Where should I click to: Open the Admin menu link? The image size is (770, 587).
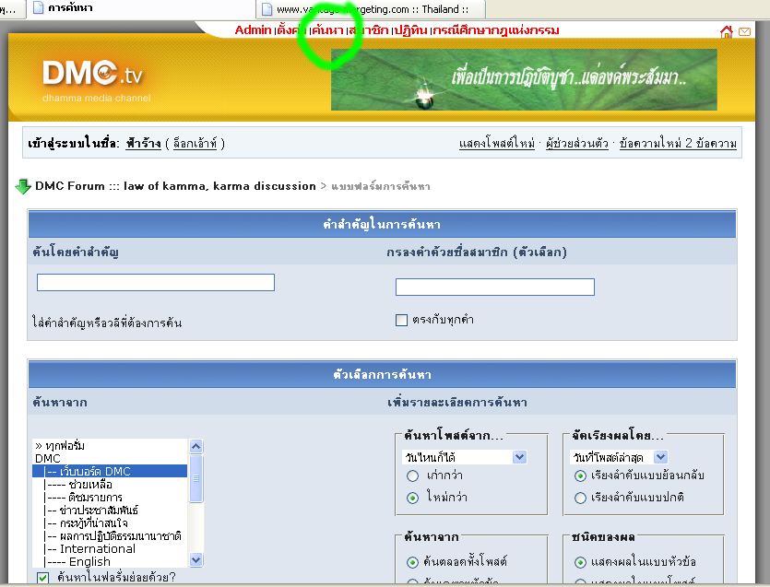(253, 30)
